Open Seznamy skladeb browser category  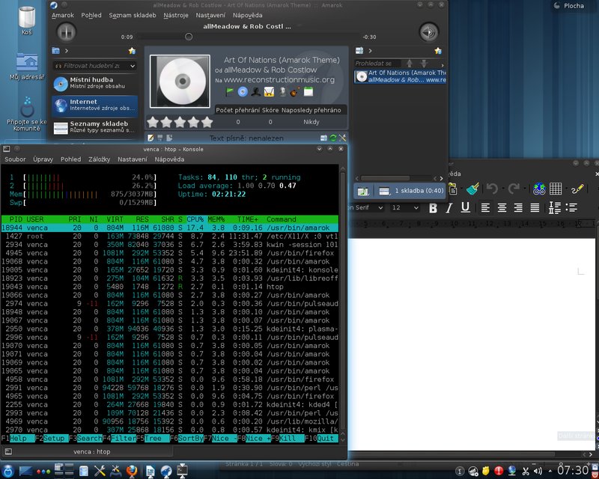(95, 126)
